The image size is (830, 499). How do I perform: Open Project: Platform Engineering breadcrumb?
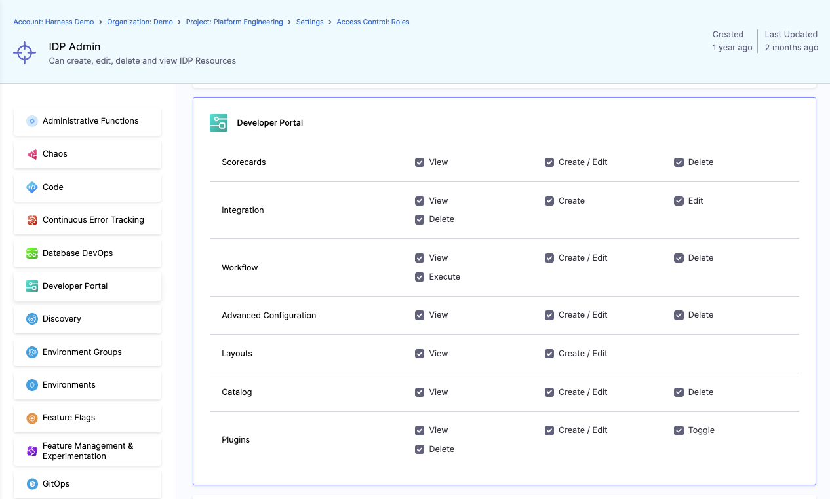point(234,22)
